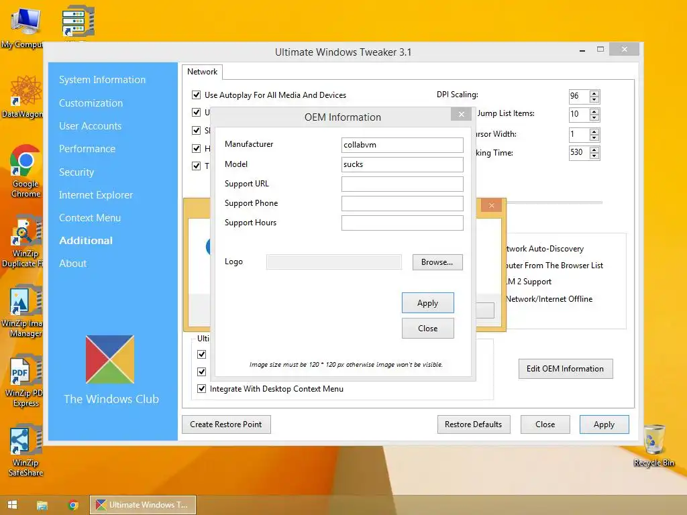Screen dimensions: 687x515
Task: Increase blinking time value
Action: (x=594, y=150)
